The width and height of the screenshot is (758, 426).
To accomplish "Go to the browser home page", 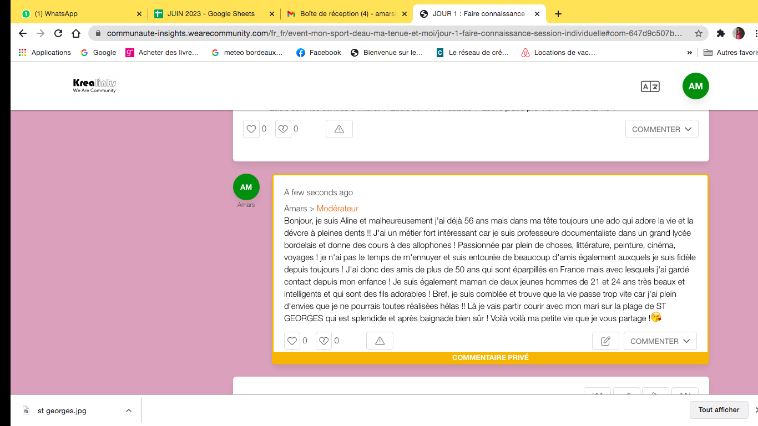I will 76,33.
